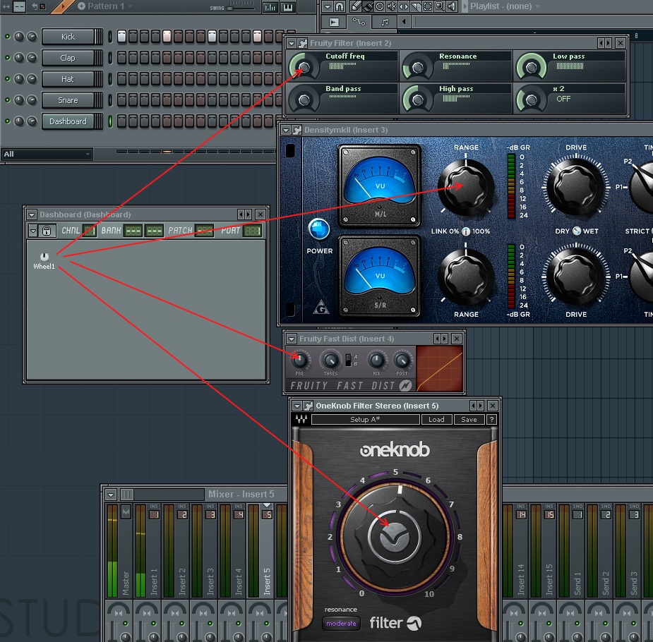653x642 pixels.
Task: Flip the A/B switch on Fruity Fast Dist
Action: [x=347, y=361]
